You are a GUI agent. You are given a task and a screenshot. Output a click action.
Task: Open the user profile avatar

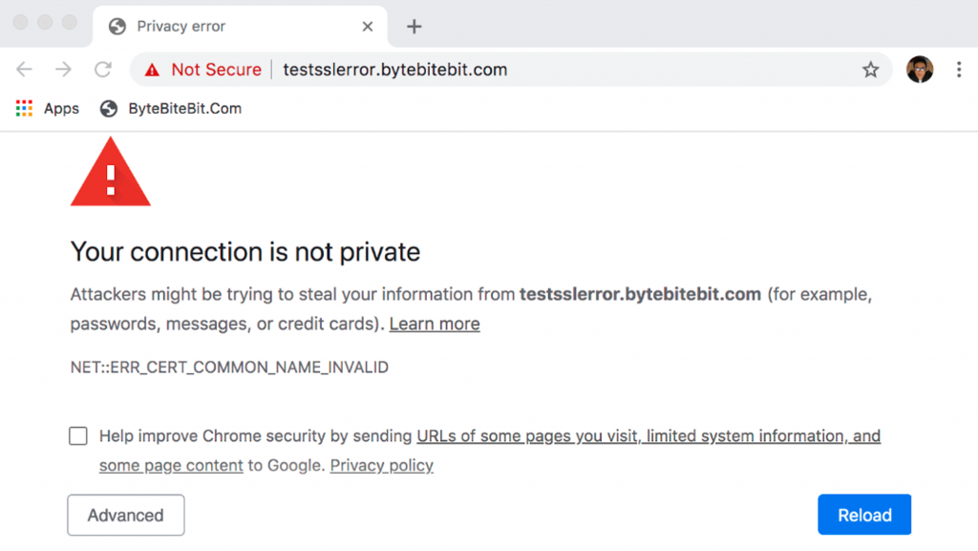click(x=920, y=69)
